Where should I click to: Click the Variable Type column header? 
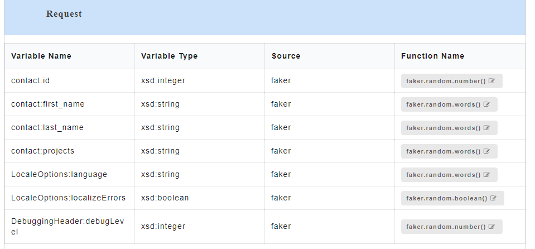[x=169, y=56]
